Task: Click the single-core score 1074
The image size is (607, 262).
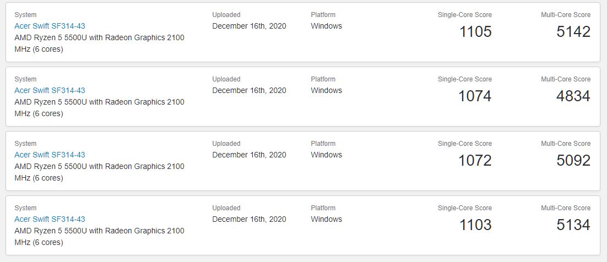Action: [x=475, y=96]
